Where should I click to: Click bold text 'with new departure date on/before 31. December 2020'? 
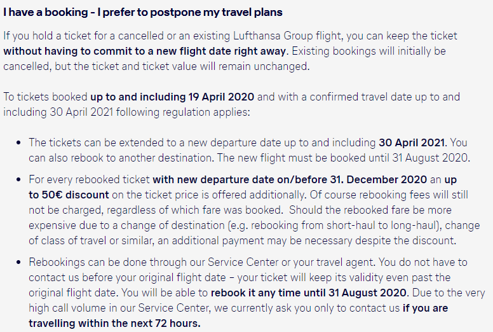(x=290, y=179)
